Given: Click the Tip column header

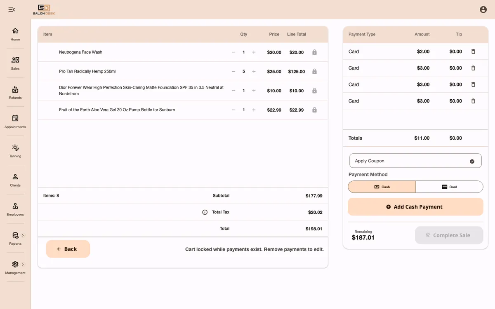Looking at the screenshot, I should pos(459,34).
